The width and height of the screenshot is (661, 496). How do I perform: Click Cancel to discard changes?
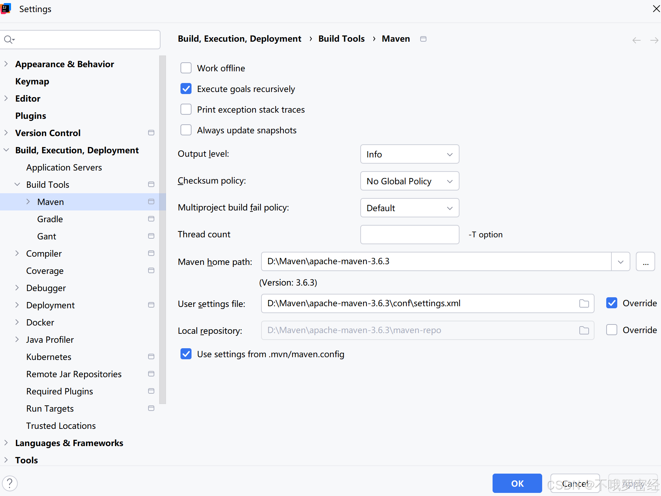pos(575,483)
